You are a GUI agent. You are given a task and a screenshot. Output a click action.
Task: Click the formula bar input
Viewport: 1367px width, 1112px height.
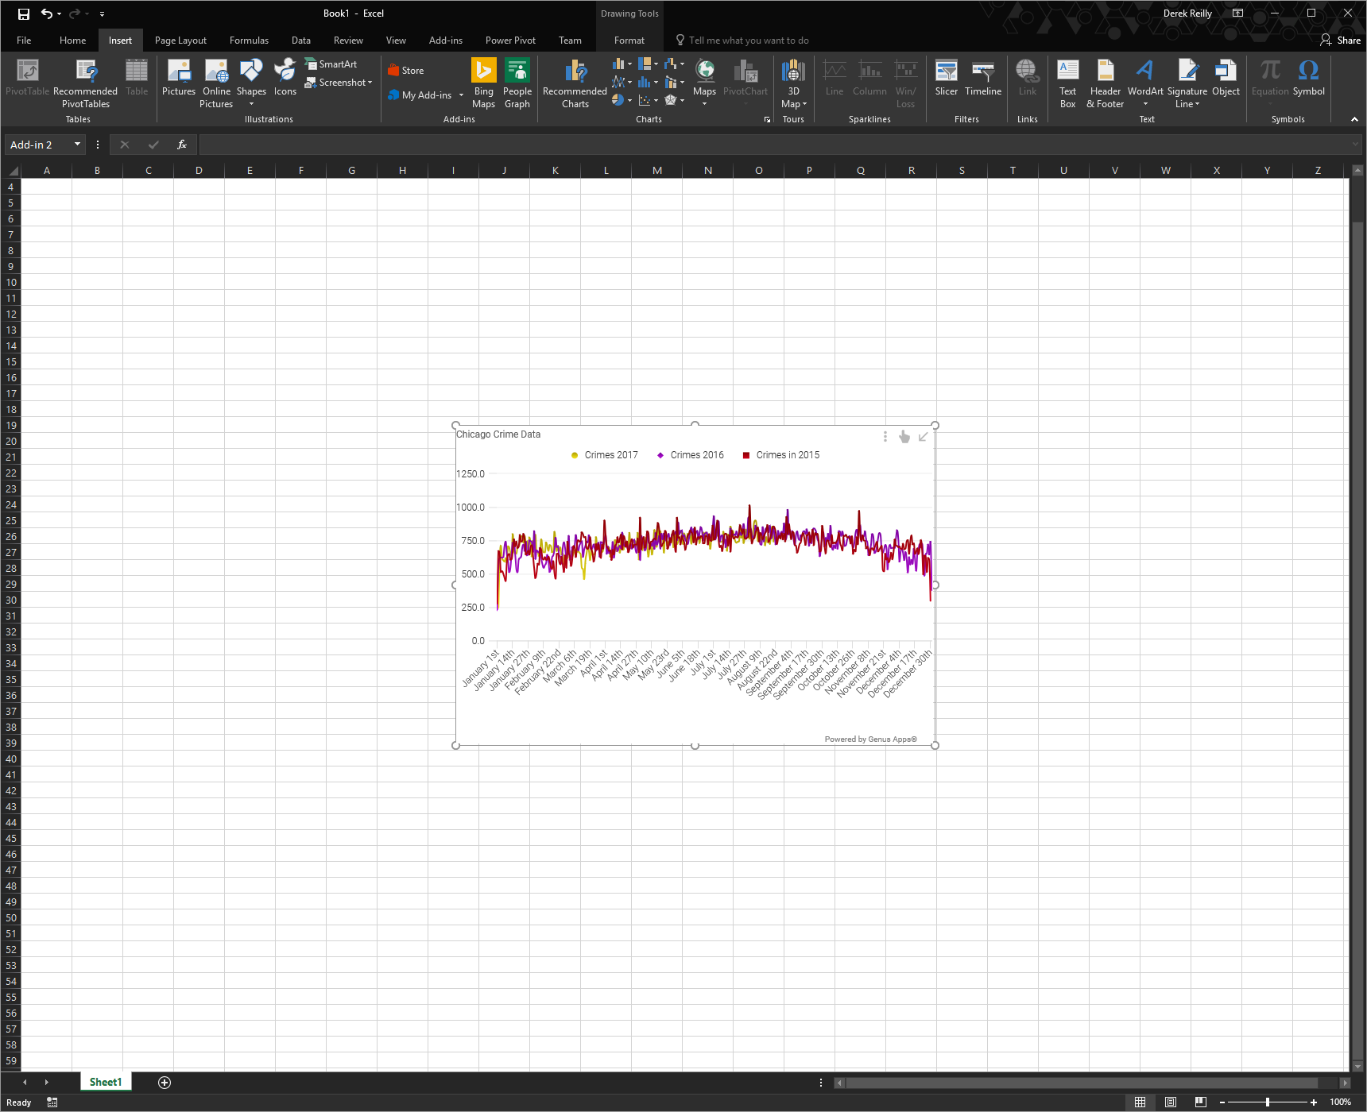click(x=774, y=145)
